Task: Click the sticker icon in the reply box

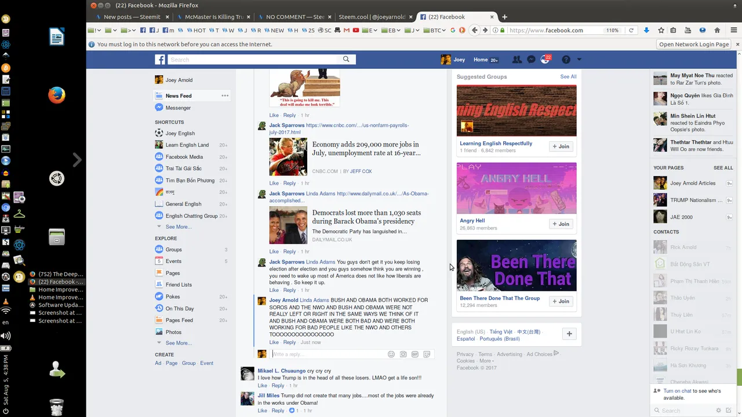Action: click(x=427, y=354)
